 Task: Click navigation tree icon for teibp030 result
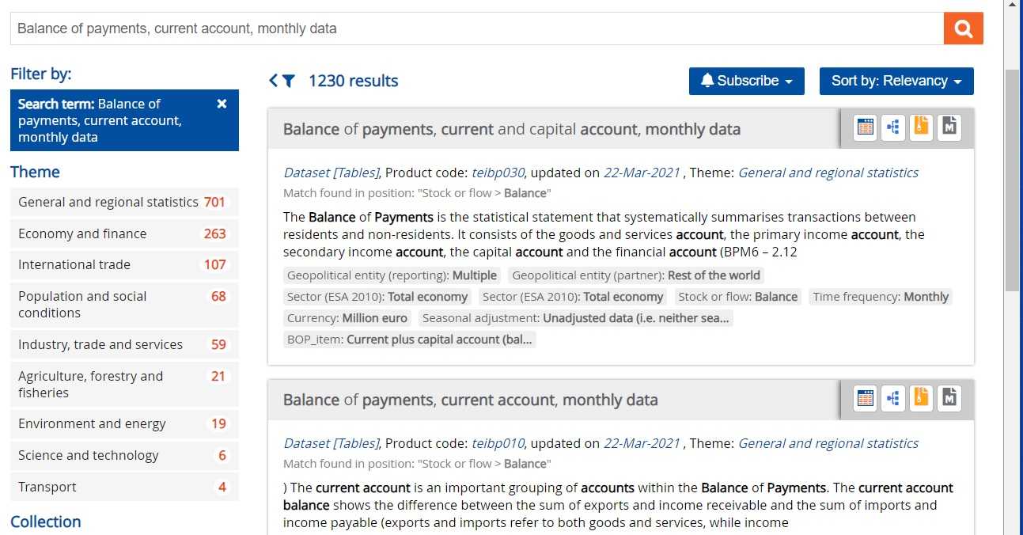pos(893,127)
